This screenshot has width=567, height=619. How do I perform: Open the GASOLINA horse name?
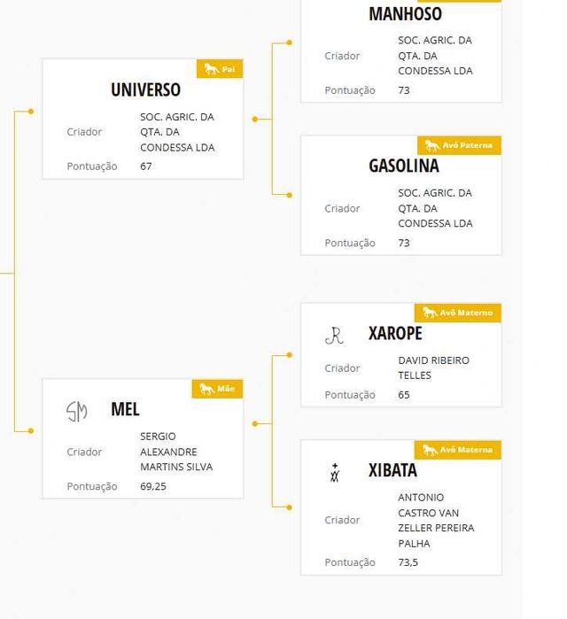click(x=403, y=166)
